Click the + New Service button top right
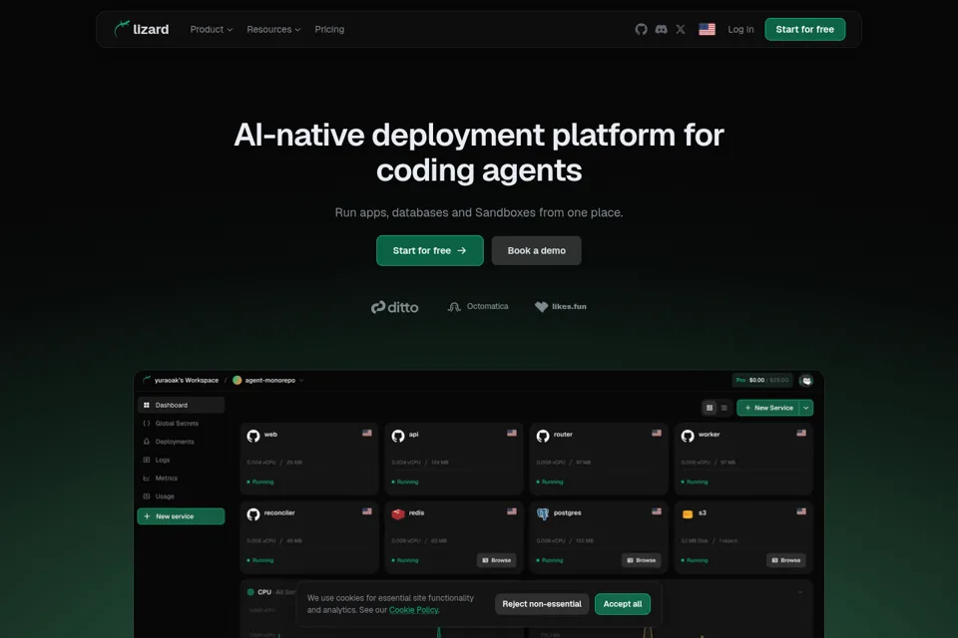This screenshot has width=958, height=638. 768,408
